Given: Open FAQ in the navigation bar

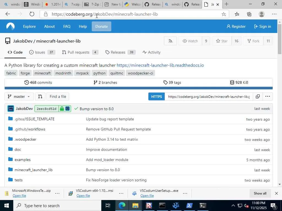Looking at the screenshot, I should (67, 26).
